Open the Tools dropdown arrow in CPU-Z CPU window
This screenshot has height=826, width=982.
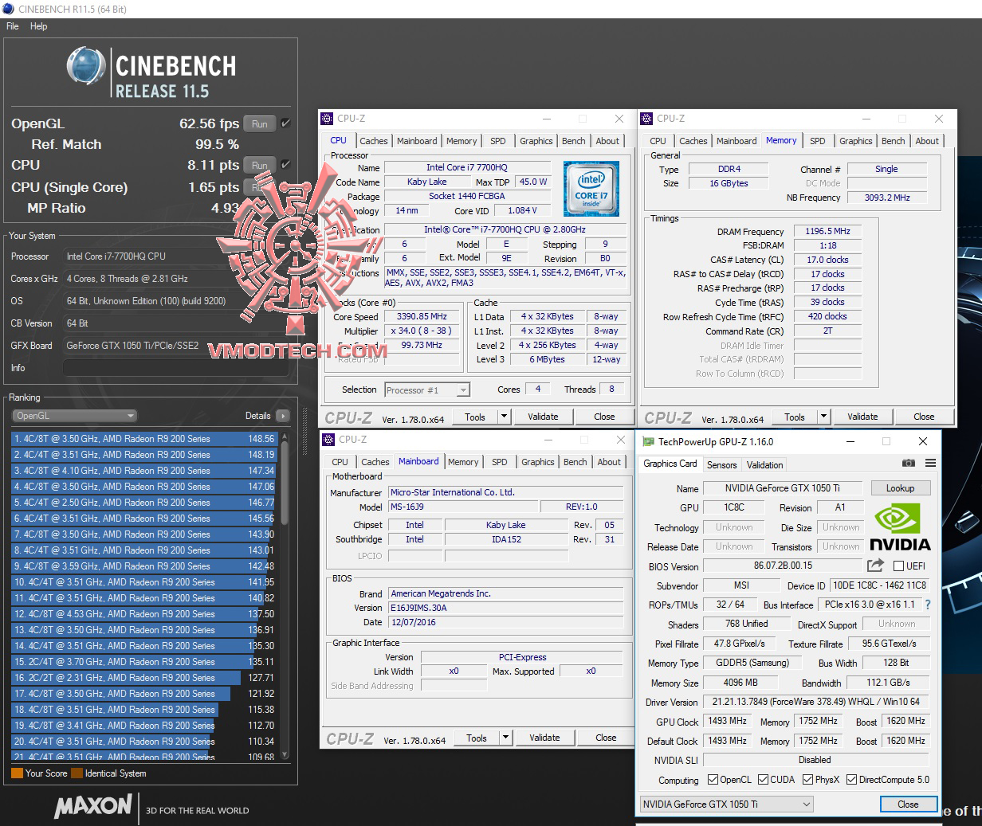click(504, 417)
